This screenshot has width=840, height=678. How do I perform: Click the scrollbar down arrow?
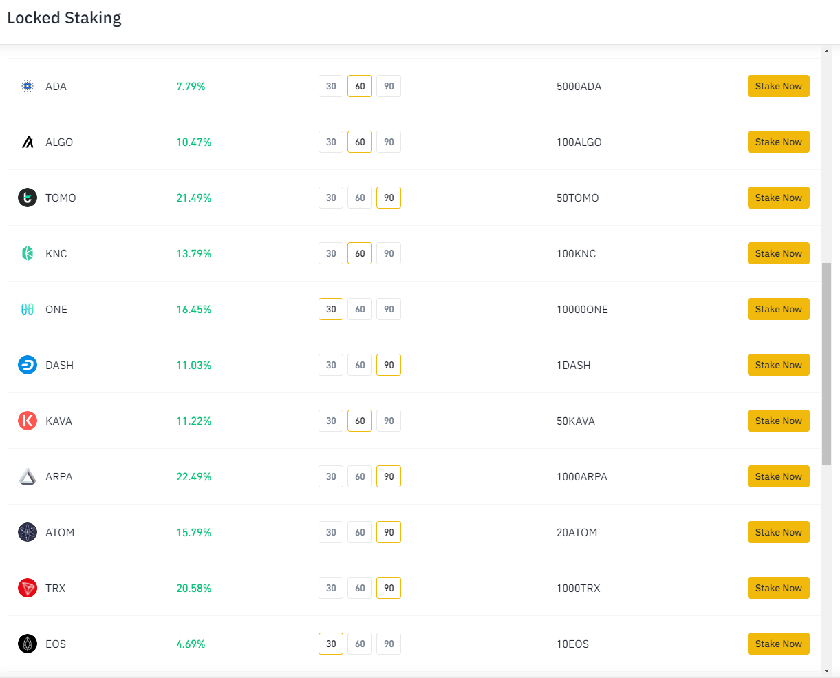pos(826,671)
